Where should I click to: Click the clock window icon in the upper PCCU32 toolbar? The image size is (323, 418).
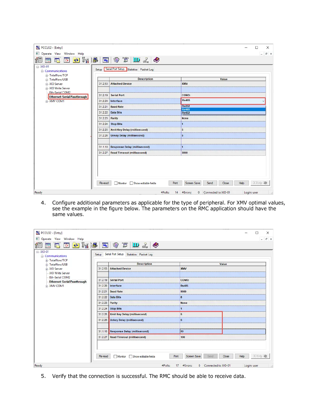point(67,60)
